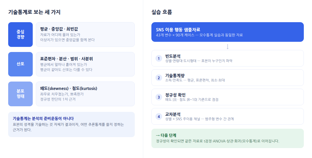Viewport: 312px width, 158px height.
Task: Click the 교차분석 step title
Action: point(173,114)
